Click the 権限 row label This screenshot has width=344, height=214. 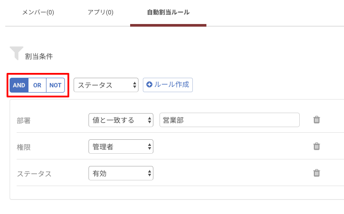point(24,147)
